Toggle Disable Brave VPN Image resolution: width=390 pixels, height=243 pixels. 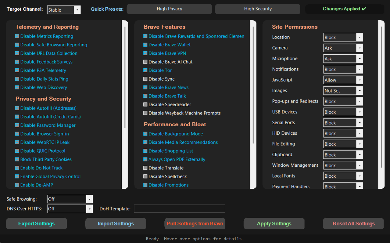coord(165,53)
